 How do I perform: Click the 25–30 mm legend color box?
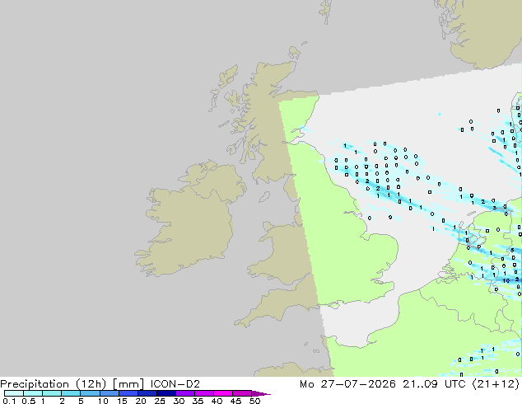(x=166, y=393)
